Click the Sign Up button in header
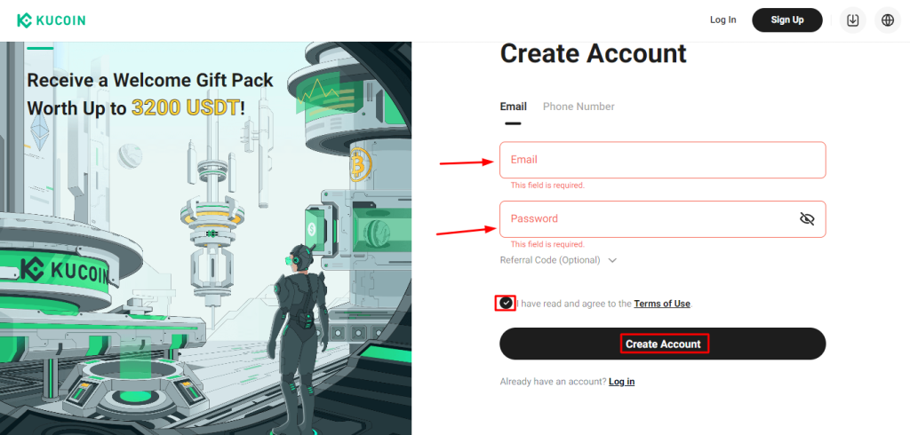This screenshot has width=910, height=435. point(787,20)
